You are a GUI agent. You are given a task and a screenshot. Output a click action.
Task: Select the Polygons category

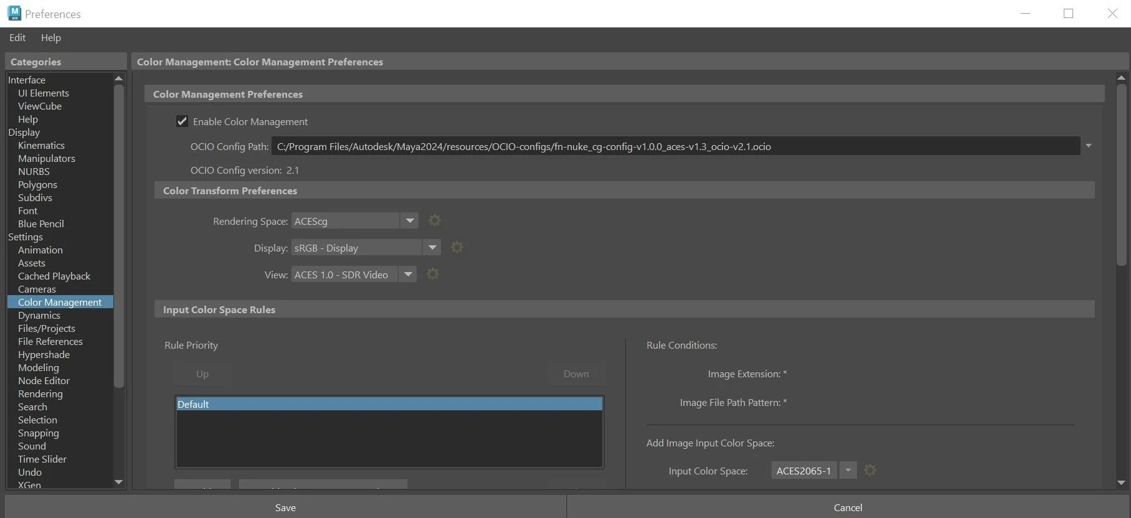[37, 184]
